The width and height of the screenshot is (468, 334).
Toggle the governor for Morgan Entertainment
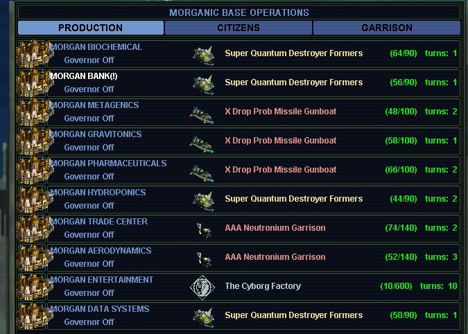click(89, 293)
